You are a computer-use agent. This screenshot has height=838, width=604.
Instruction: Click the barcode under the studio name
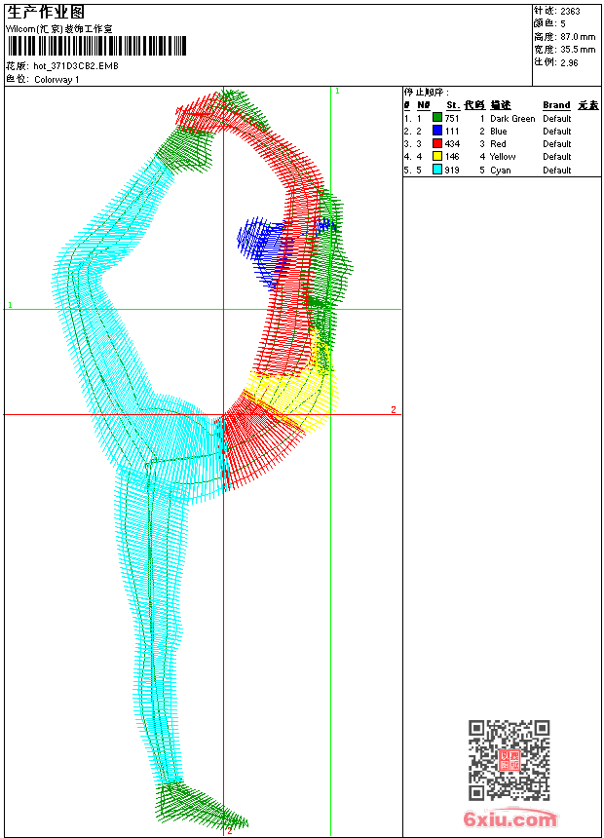coord(96,46)
